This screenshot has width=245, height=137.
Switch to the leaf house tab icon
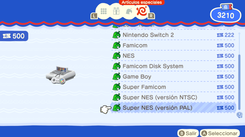(129, 11)
